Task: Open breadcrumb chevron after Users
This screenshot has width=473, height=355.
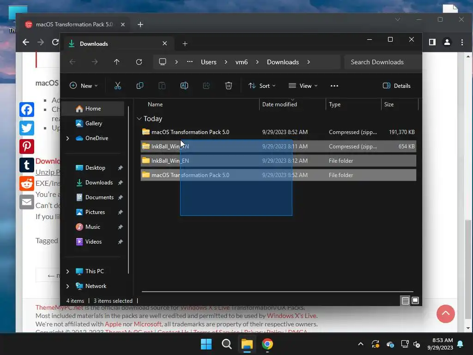Action: click(x=225, y=62)
